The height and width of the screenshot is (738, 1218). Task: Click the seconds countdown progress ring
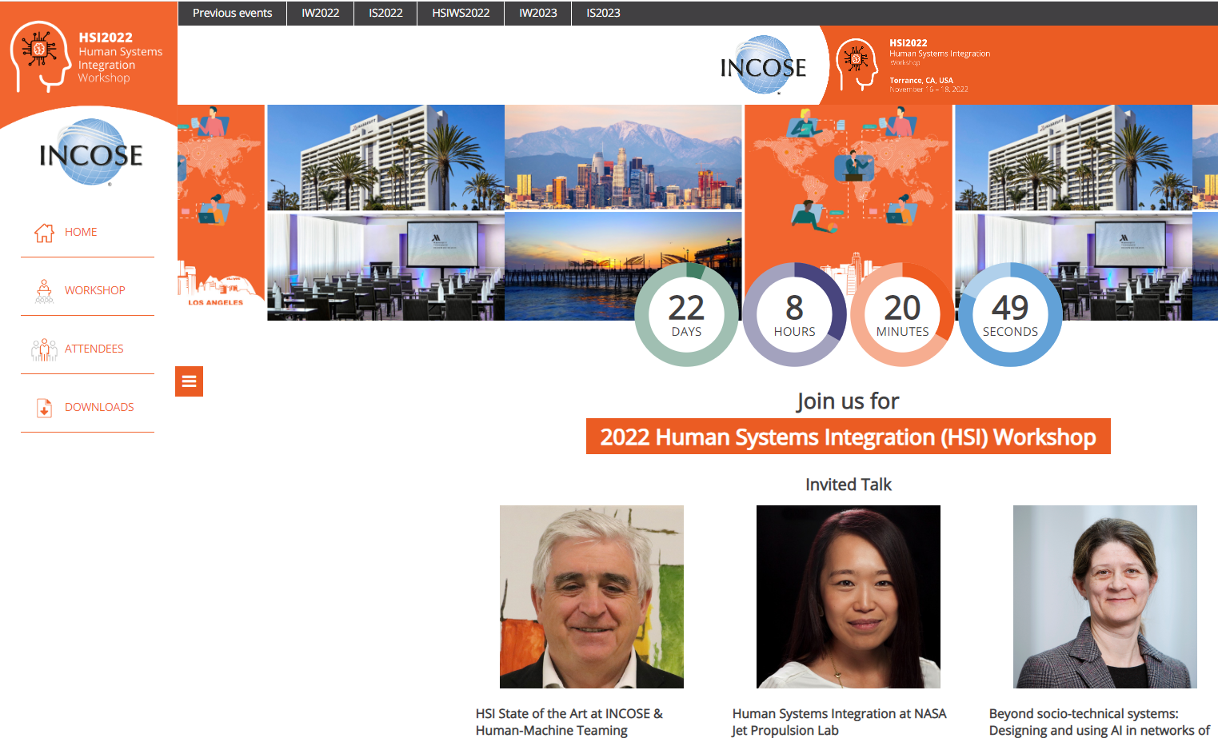click(x=1010, y=314)
